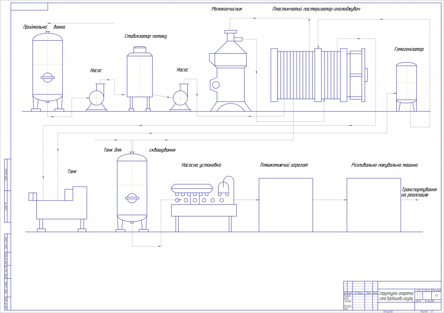Image resolution: width=444 pixels, height=313 pixels.
Task: Click the label 'Приймальна'
Action: pos(35,27)
